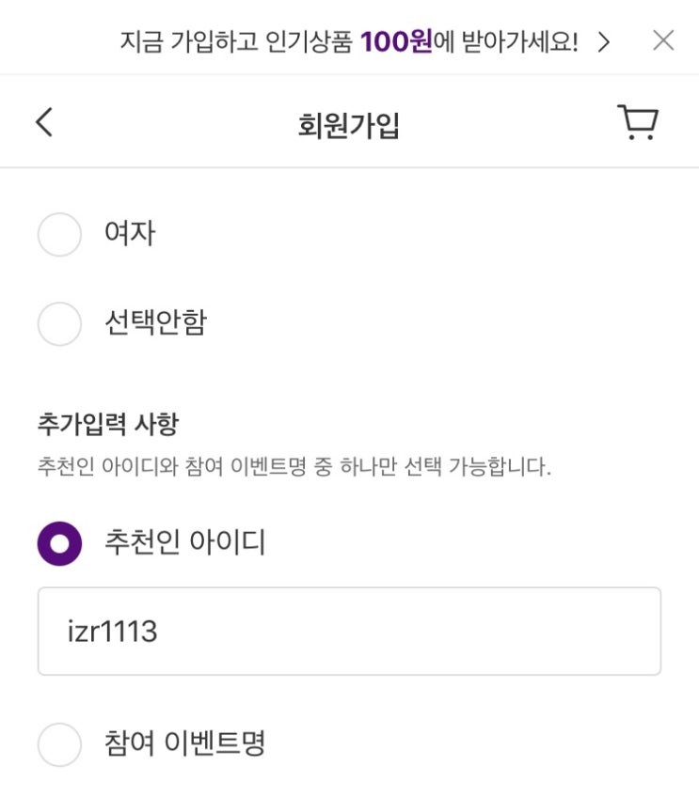
Task: Click the 회원가입 page title
Action: (x=349, y=125)
